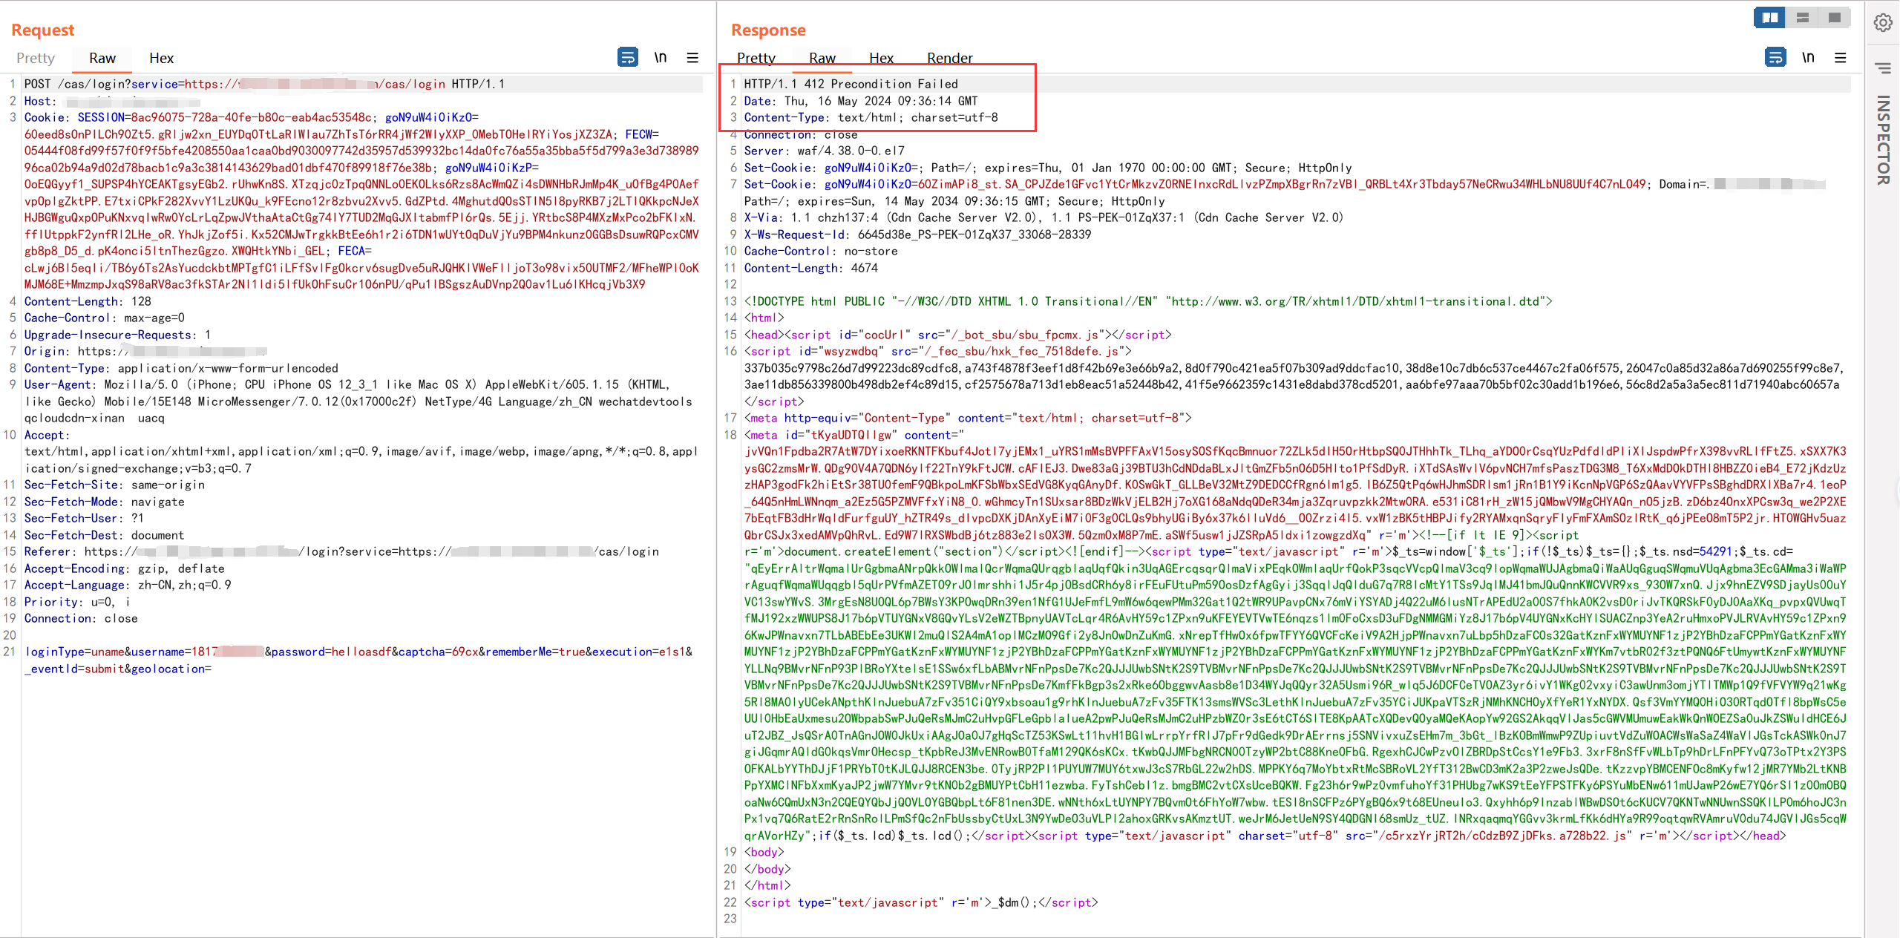The height and width of the screenshot is (938, 1900).
Task: Click the 'Upgrade-Insecure-Requests: 1' header line
Action: (117, 335)
